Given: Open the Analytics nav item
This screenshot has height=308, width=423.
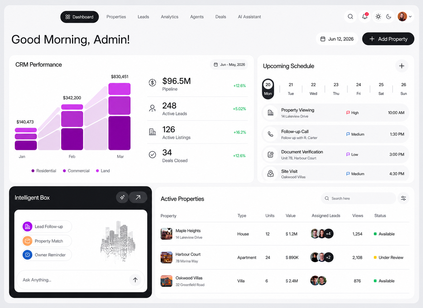Looking at the screenshot, I should tap(169, 17).
